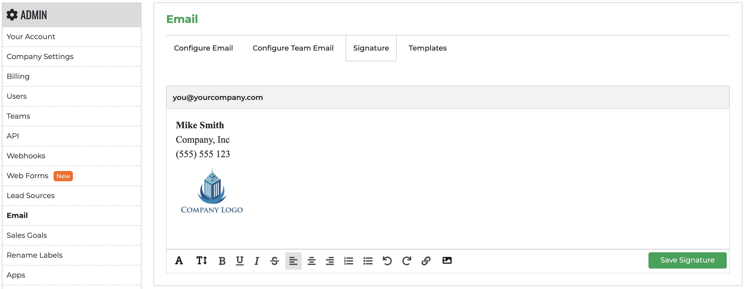Insert a numbered list

(349, 261)
